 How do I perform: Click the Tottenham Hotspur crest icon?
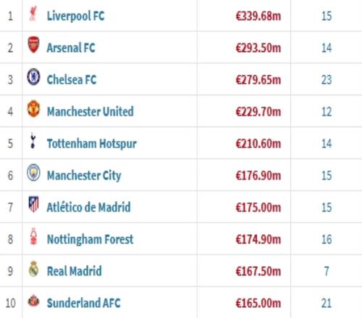coord(33,140)
